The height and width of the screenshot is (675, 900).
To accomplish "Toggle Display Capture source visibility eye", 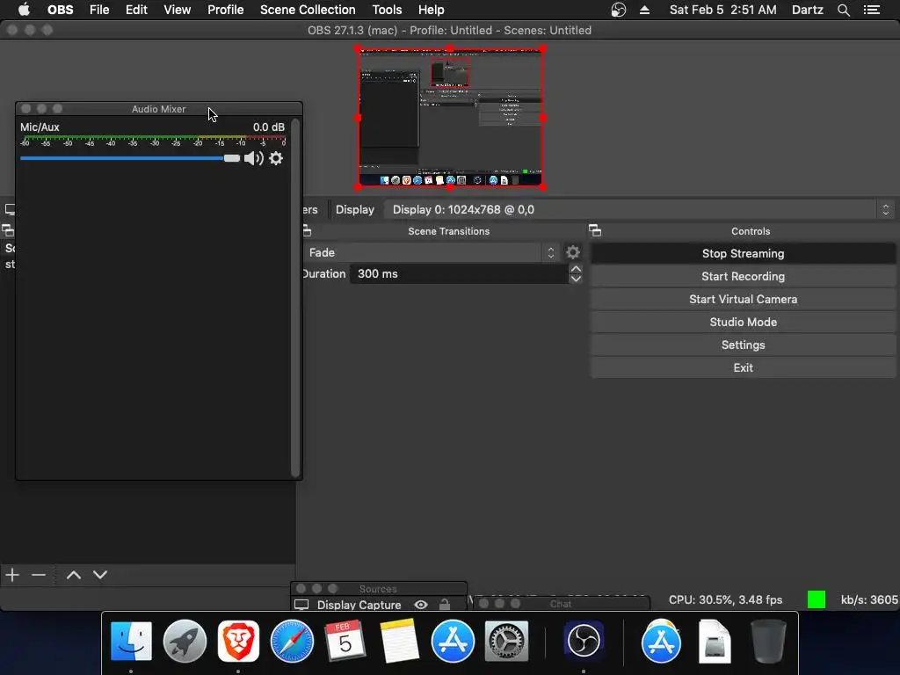I will click(421, 605).
